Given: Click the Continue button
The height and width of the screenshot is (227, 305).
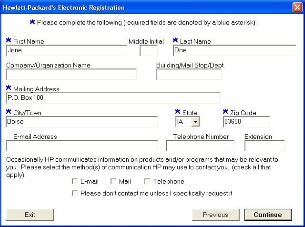Looking at the screenshot, I should click(268, 215).
